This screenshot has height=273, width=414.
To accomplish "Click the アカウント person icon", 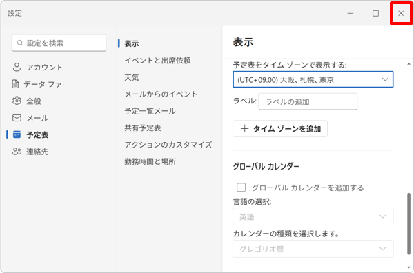I will coord(17,68).
